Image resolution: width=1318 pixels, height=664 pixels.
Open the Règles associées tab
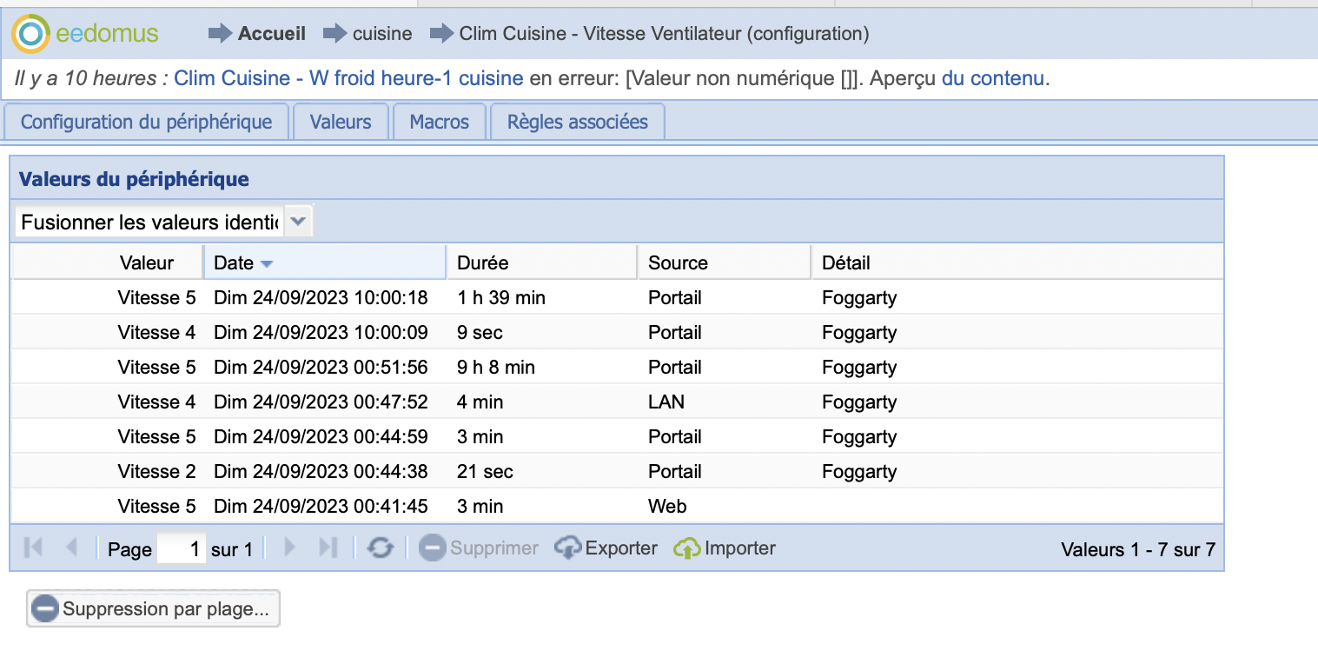(578, 122)
